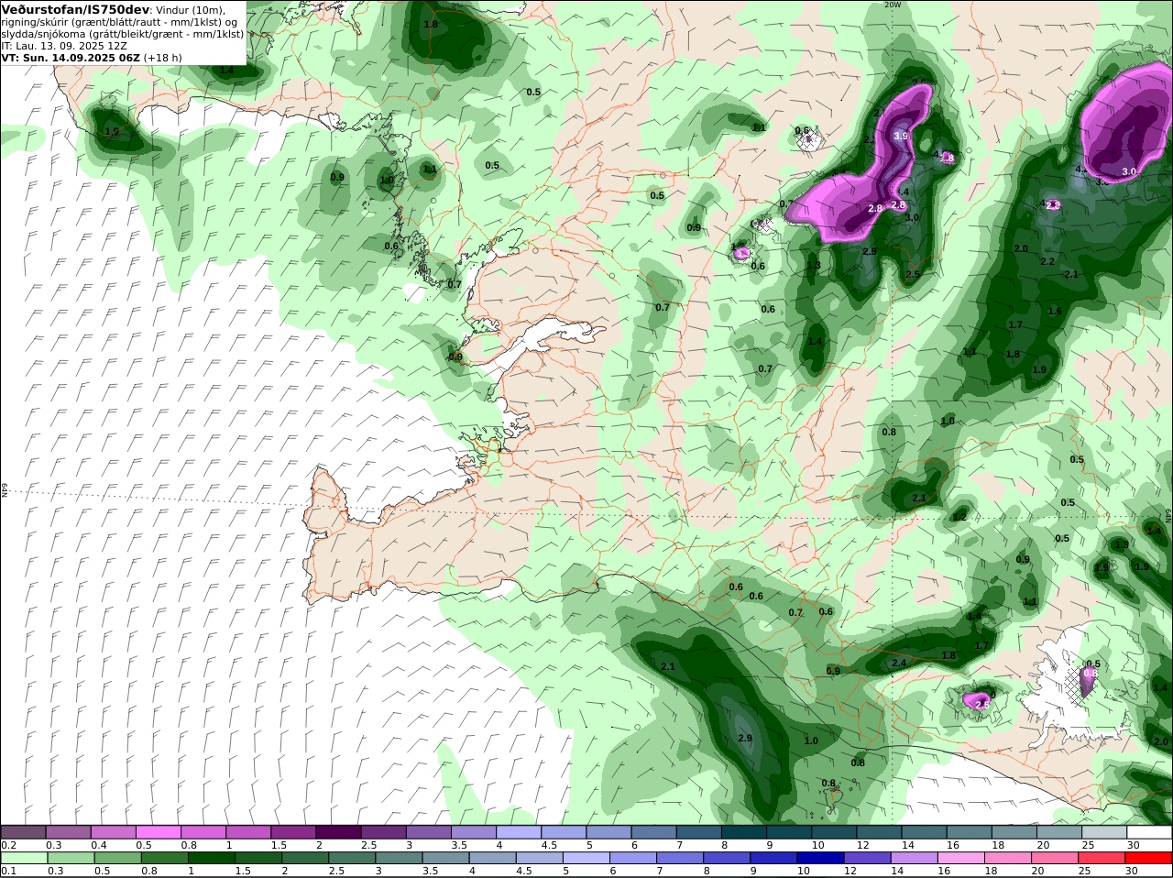Image resolution: width=1173 pixels, height=878 pixels.
Task: Click the 1.6 precipitation value on the map
Action: [x=1055, y=311]
